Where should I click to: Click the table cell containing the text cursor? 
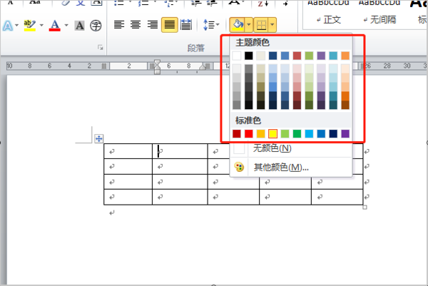pyautogui.click(x=180, y=151)
